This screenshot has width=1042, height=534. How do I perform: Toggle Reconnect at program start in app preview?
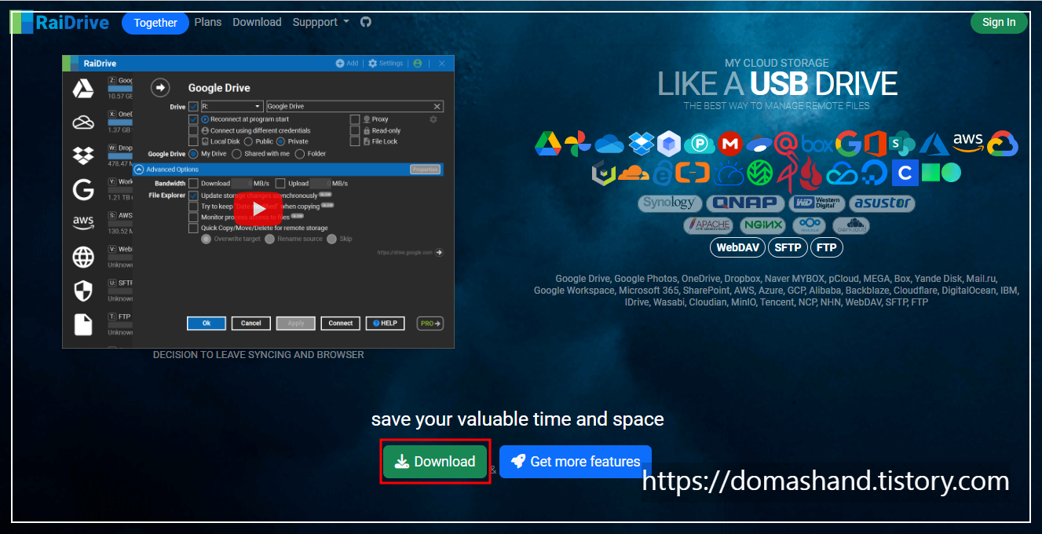193,119
